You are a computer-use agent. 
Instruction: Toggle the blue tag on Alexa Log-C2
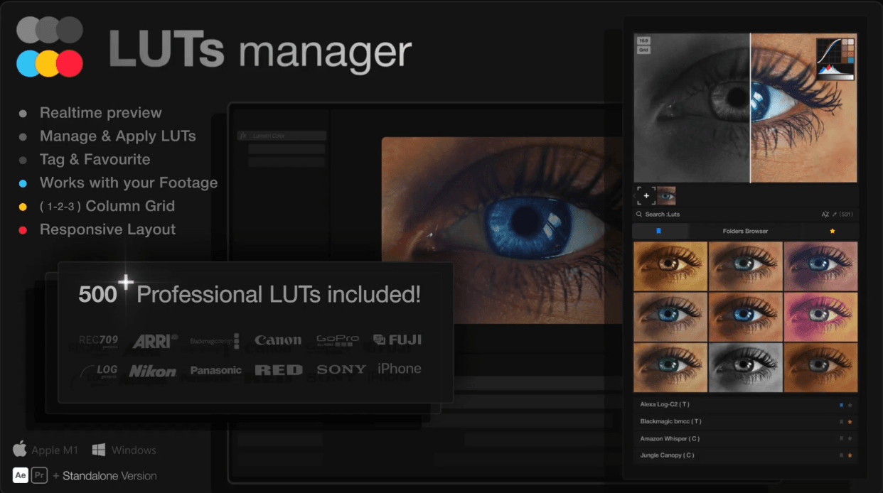[842, 405]
